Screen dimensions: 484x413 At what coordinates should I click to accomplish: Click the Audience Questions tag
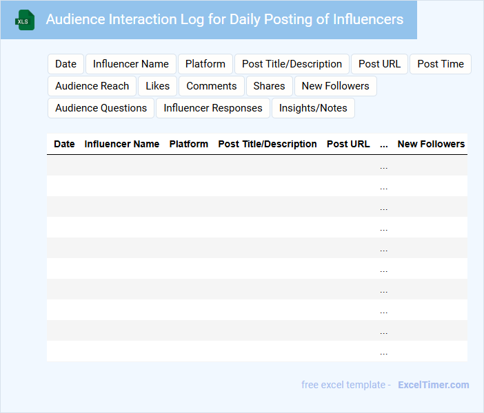[x=101, y=108]
